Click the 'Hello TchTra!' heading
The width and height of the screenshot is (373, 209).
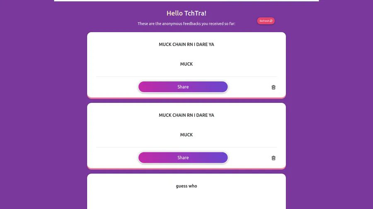coord(186,13)
